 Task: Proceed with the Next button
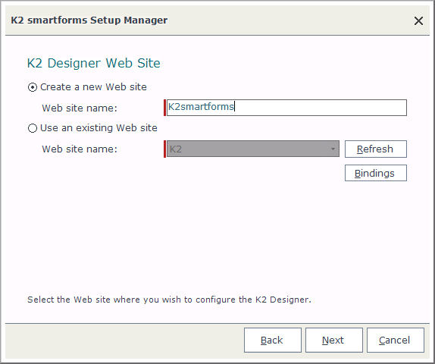pyautogui.click(x=334, y=340)
